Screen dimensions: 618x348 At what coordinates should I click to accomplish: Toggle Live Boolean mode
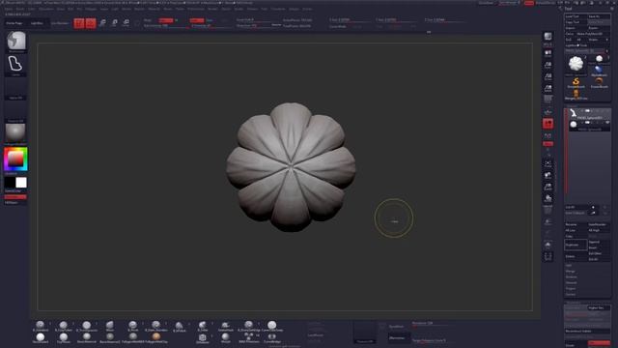60,23
